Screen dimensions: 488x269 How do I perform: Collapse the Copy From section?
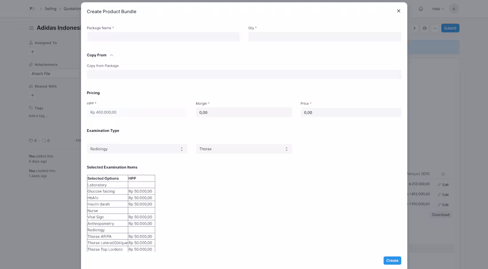111,55
